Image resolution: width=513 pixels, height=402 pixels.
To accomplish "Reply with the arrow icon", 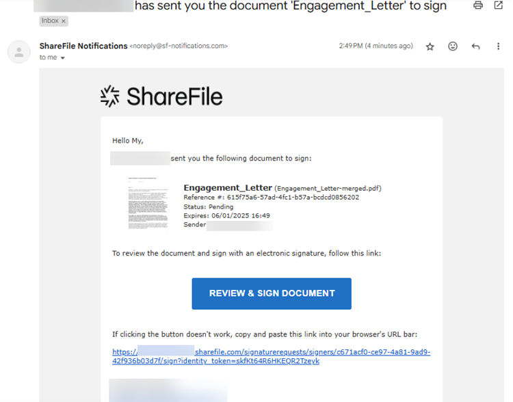I will click(475, 46).
